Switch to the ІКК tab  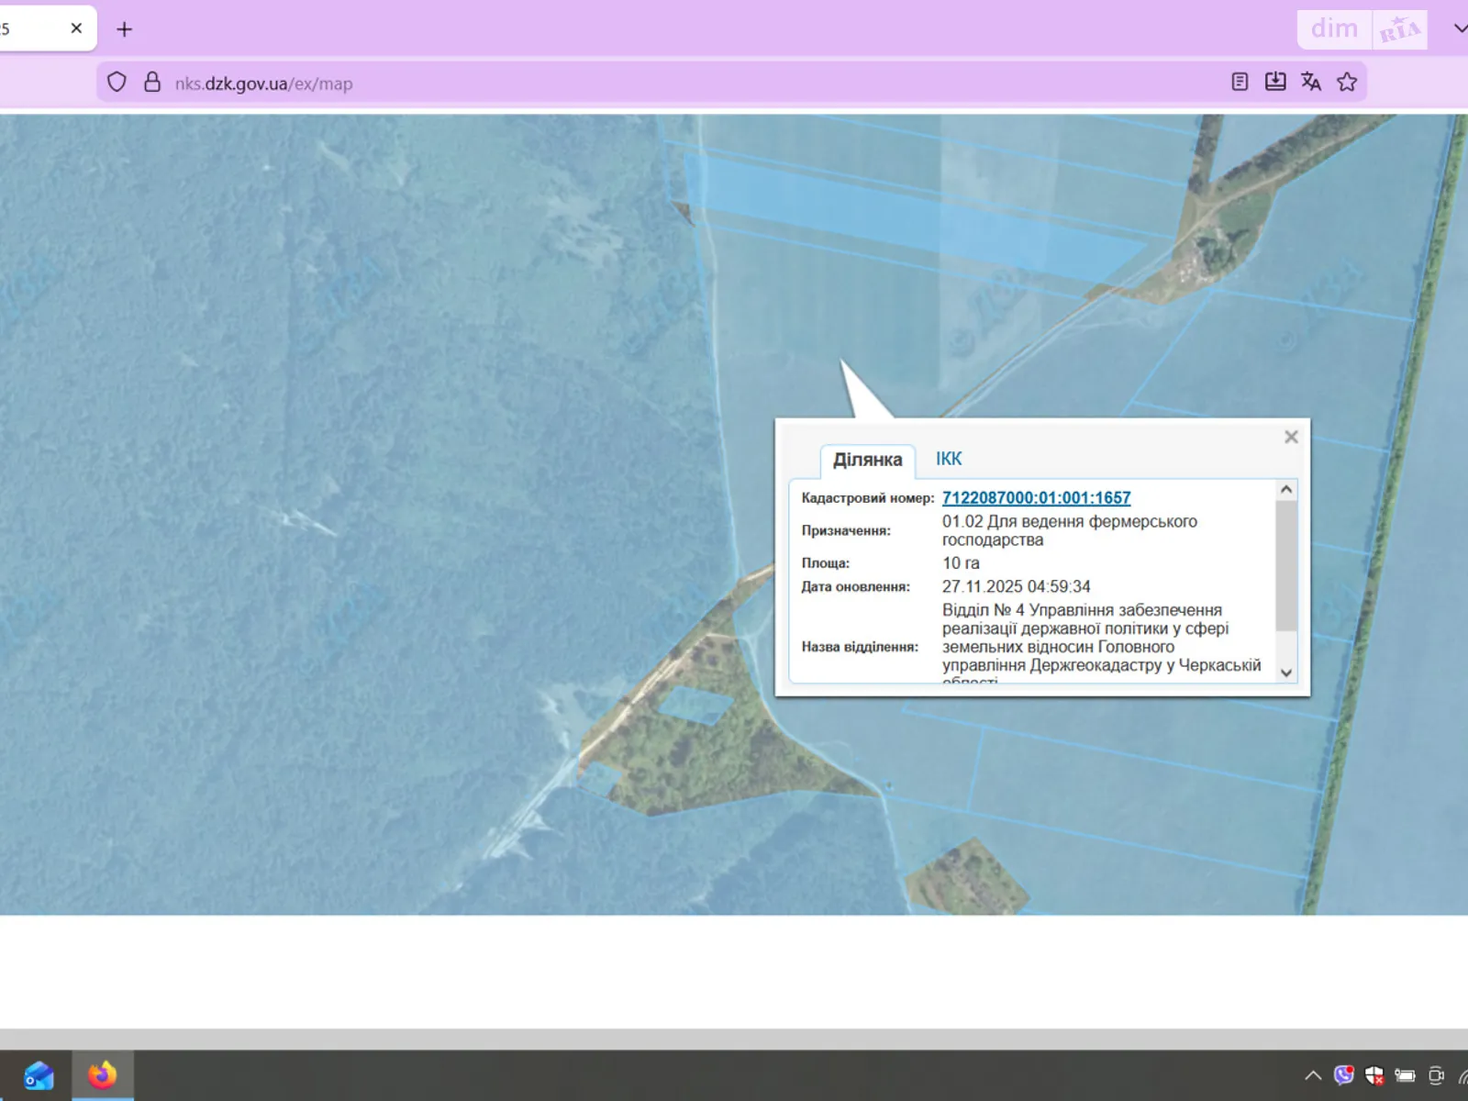point(949,459)
